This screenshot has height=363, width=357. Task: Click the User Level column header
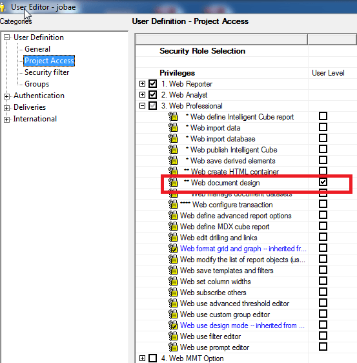tap(328, 73)
